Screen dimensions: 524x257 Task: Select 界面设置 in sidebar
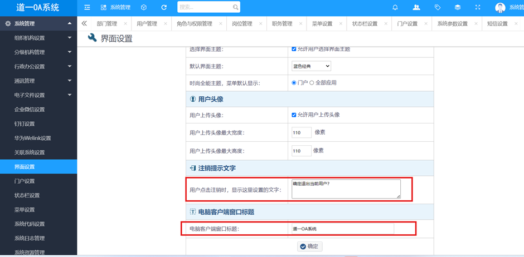38,167
